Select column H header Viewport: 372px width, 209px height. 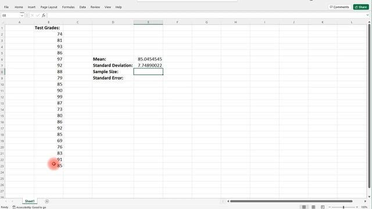coord(235,22)
